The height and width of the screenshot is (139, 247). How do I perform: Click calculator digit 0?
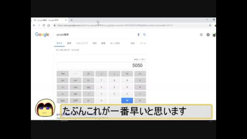pos(101,101)
